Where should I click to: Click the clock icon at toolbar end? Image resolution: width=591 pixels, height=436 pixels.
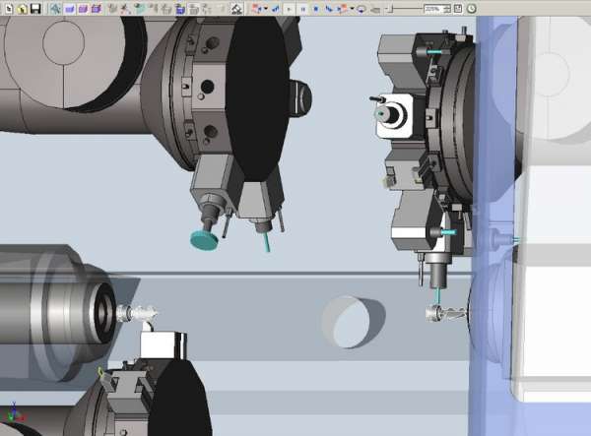(471, 8)
